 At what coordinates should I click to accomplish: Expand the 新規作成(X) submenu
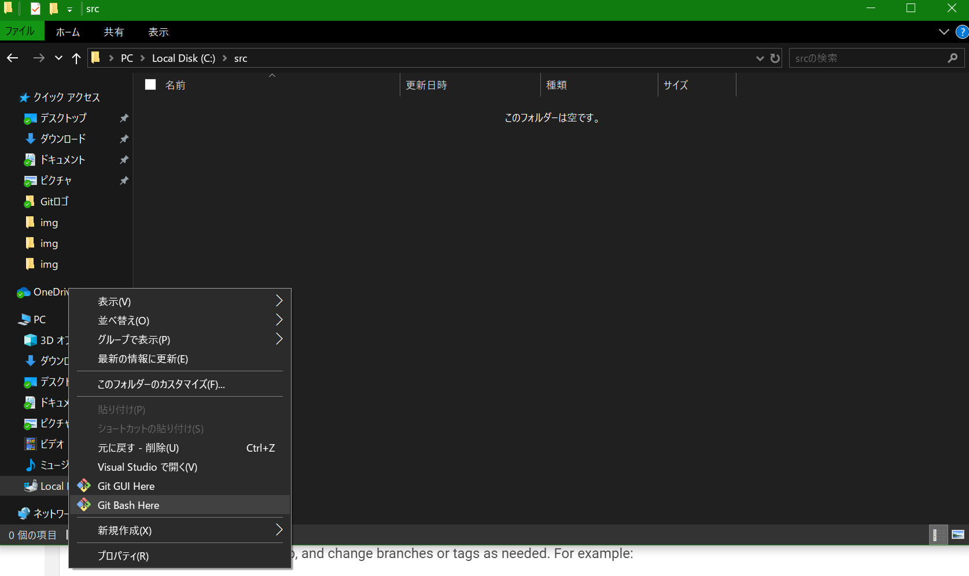pyautogui.click(x=279, y=530)
